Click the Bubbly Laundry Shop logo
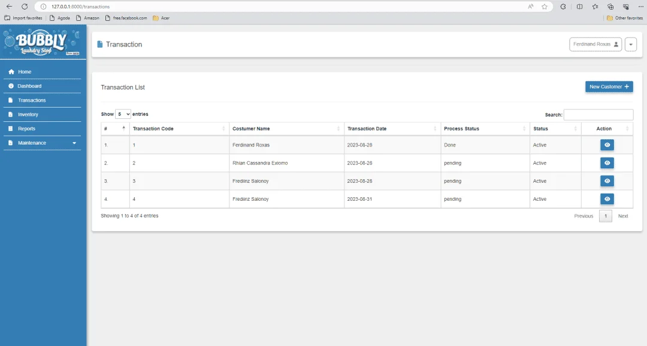Image resolution: width=647 pixels, height=346 pixels. click(x=42, y=42)
